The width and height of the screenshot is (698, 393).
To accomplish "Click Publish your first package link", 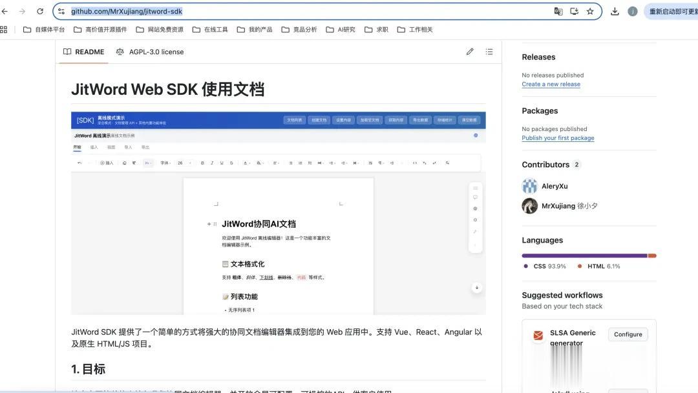I will pyautogui.click(x=558, y=138).
